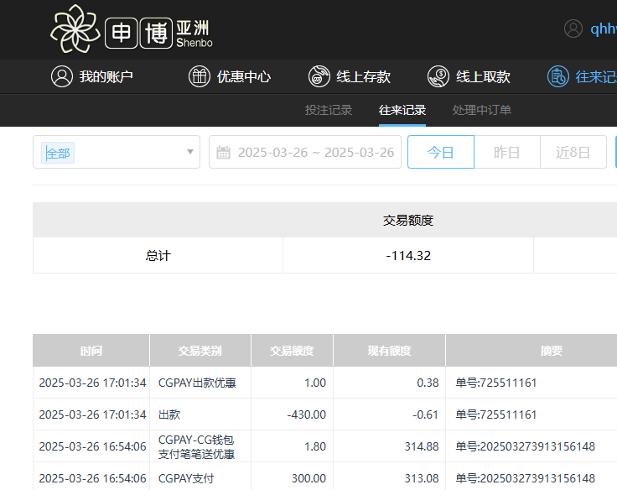This screenshot has width=617, height=490.
Task: Click the 交易额度 column header in table
Action: click(x=292, y=351)
